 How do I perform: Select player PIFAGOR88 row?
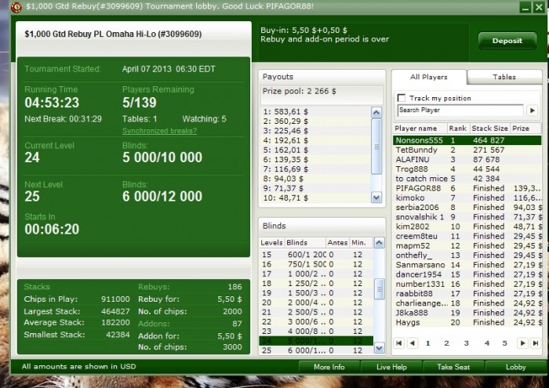(x=467, y=188)
